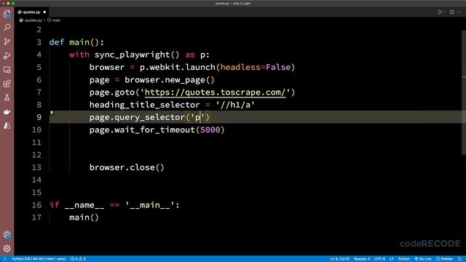466x262 pixels.
Task: Click the '__main__' string on line 16
Action: click(x=150, y=205)
